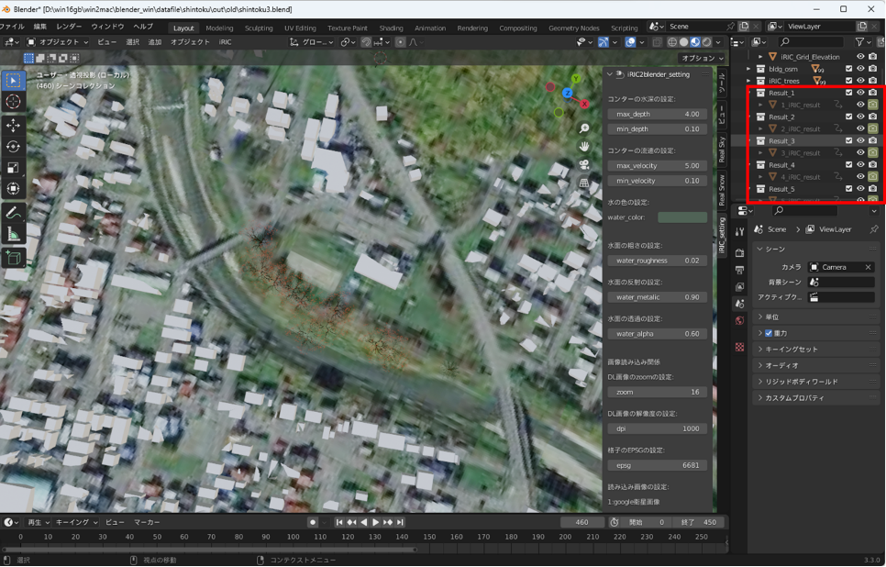Click the max_depth value field

(657, 114)
